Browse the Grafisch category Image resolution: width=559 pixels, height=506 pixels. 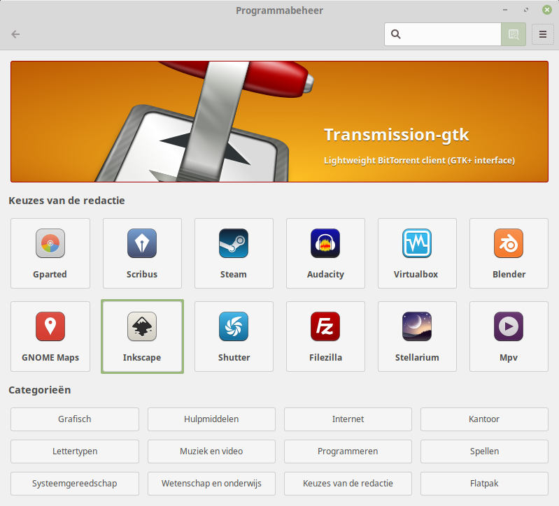tap(75, 419)
